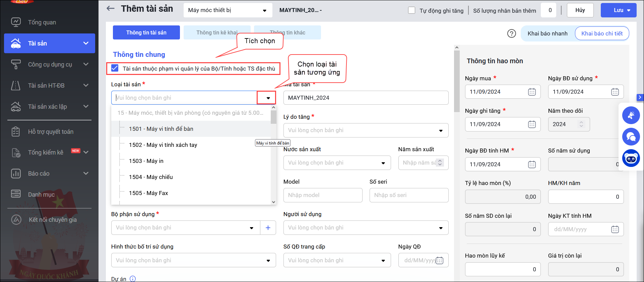Click the blue side panel expand arrow

coord(640,97)
